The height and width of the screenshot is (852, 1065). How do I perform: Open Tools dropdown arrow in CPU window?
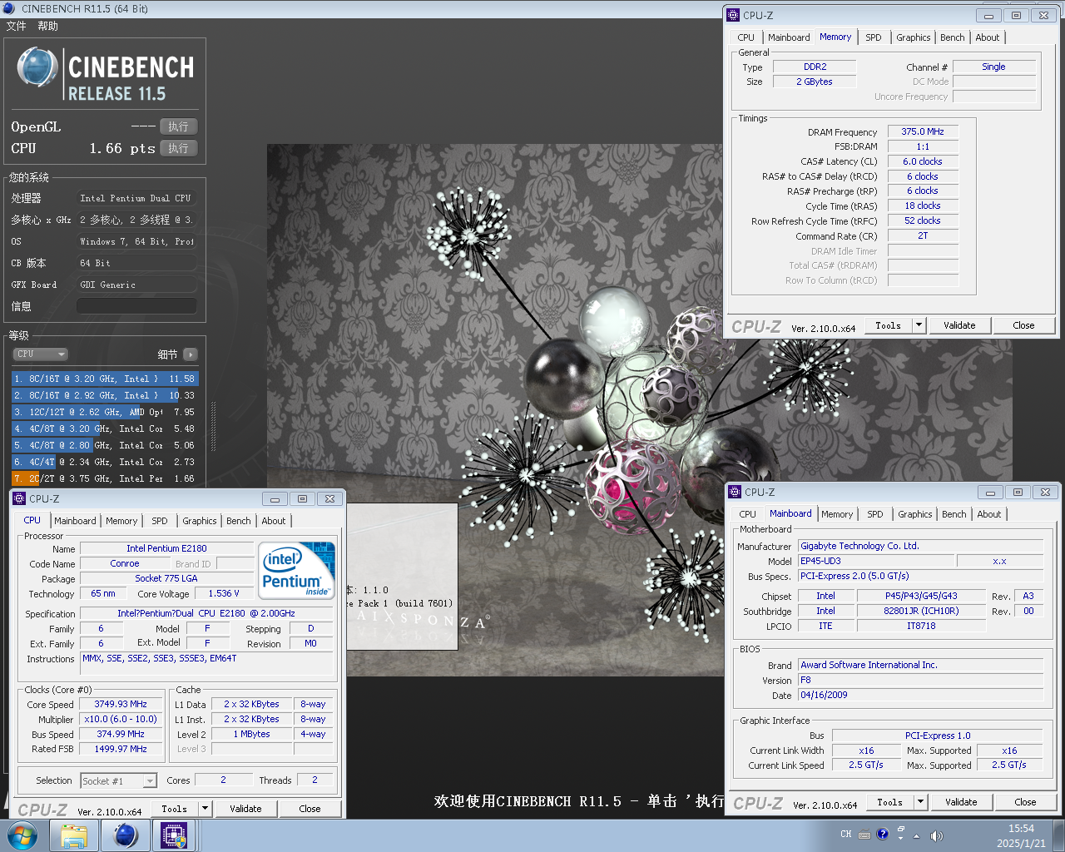click(205, 808)
